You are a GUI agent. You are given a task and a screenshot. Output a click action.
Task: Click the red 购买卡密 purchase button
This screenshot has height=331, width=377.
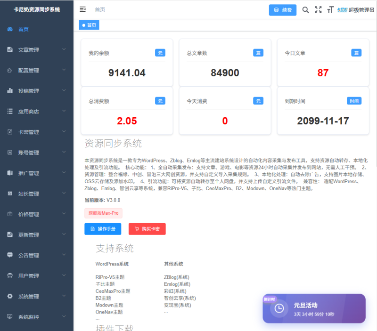(146, 229)
